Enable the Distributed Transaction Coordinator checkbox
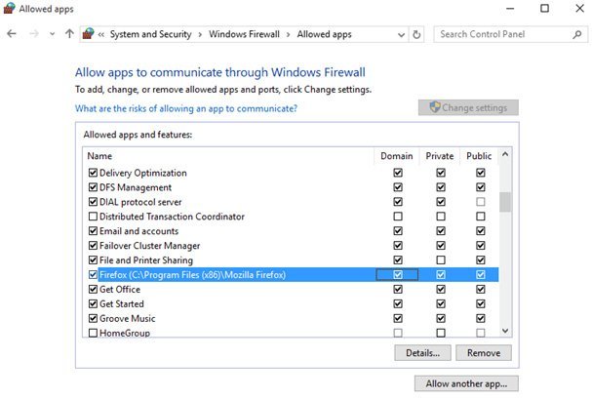Image resolution: width=592 pixels, height=399 pixels. [x=93, y=217]
